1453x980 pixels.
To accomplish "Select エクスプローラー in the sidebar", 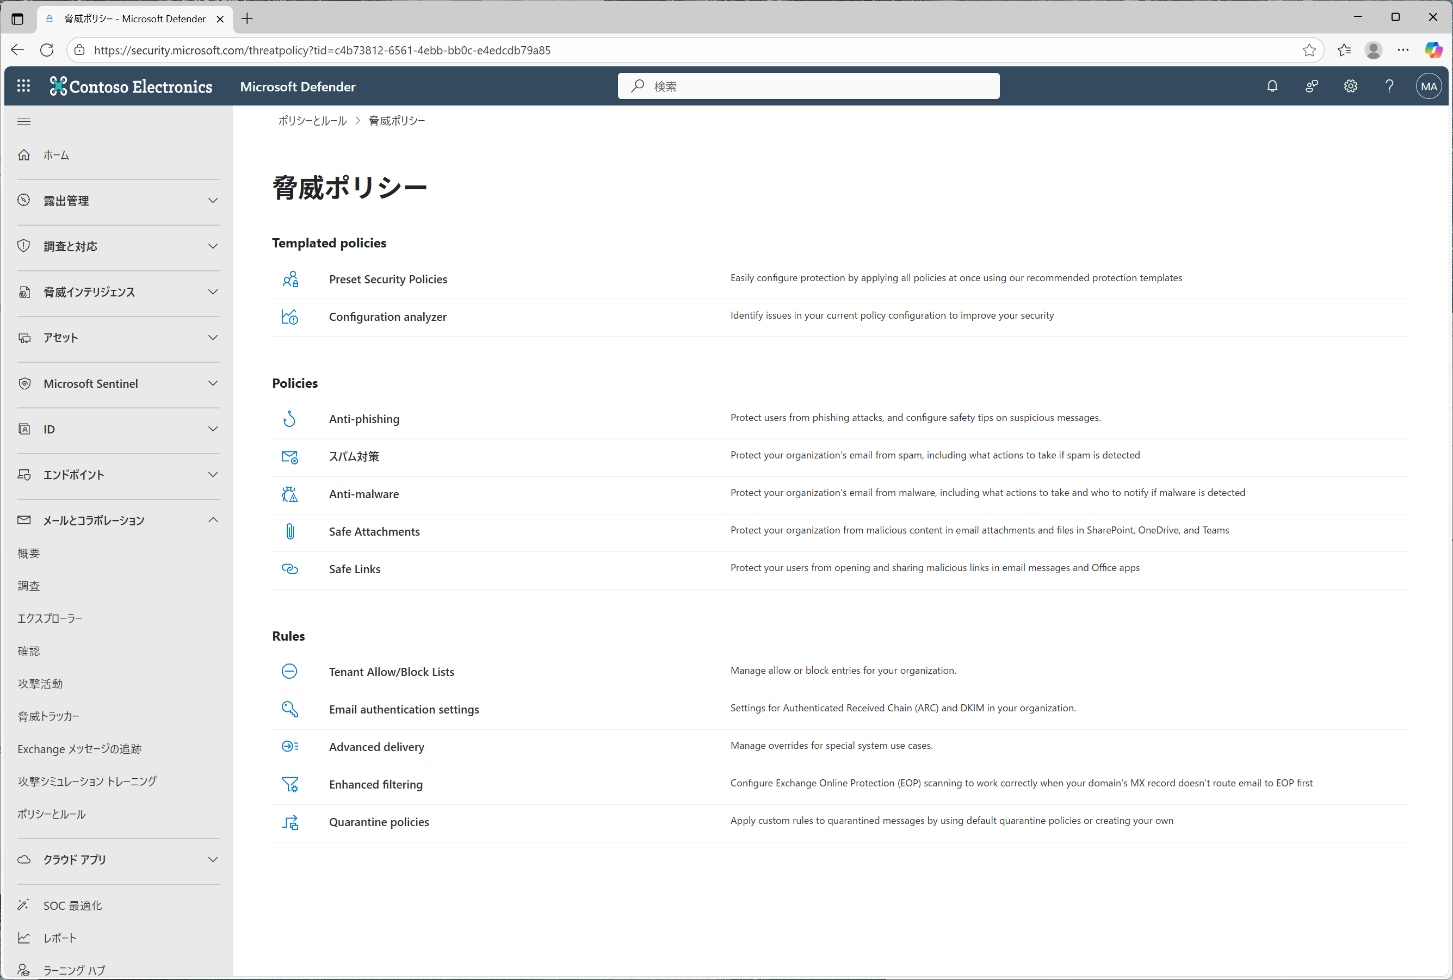I will tap(50, 618).
